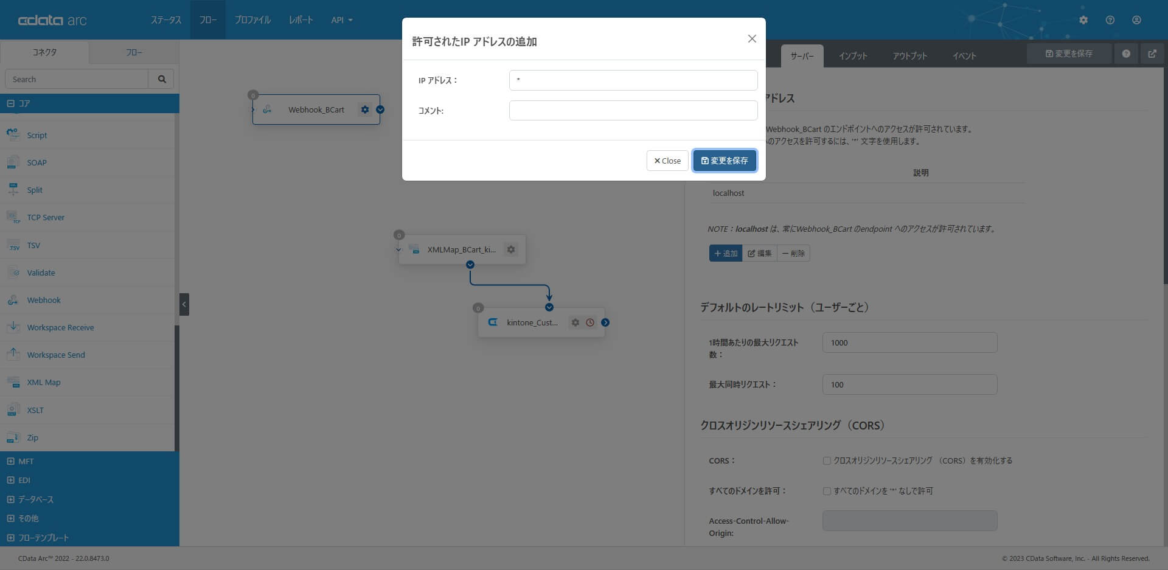Viewport: 1168px width, 570px height.
Task: Open the gear icon on kintone_Cust connector
Action: point(575,322)
